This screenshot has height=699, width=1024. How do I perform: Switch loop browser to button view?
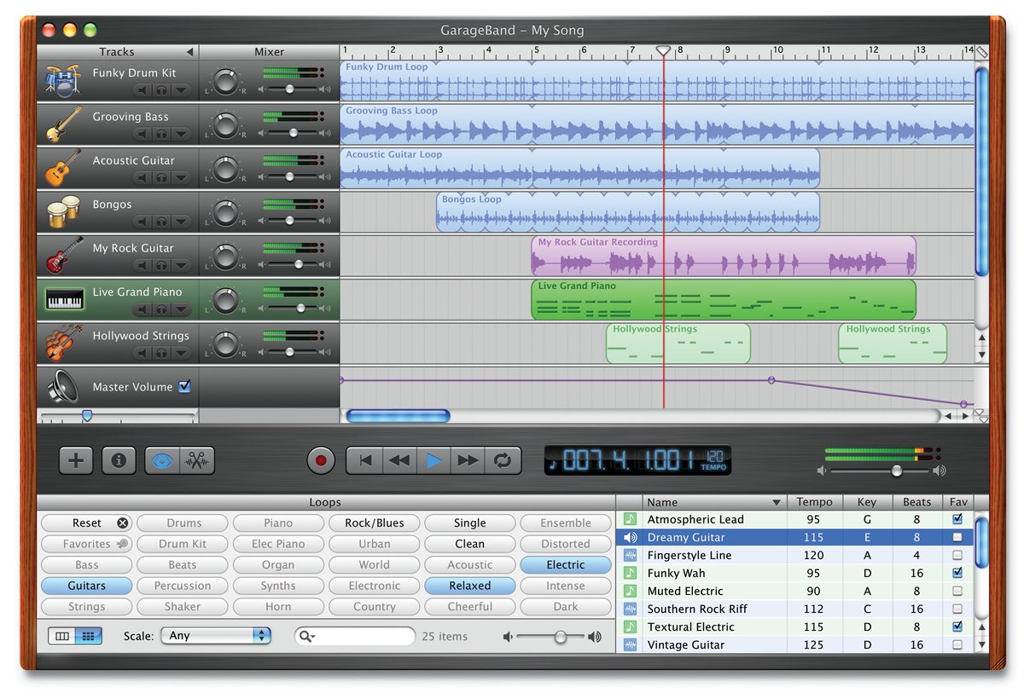[x=87, y=636]
